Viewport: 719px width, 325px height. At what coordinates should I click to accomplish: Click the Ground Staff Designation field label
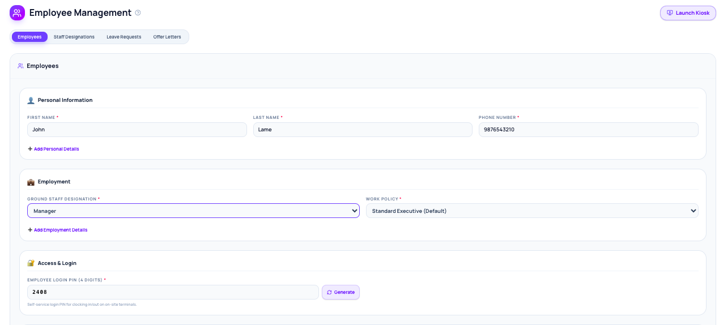[63, 199]
